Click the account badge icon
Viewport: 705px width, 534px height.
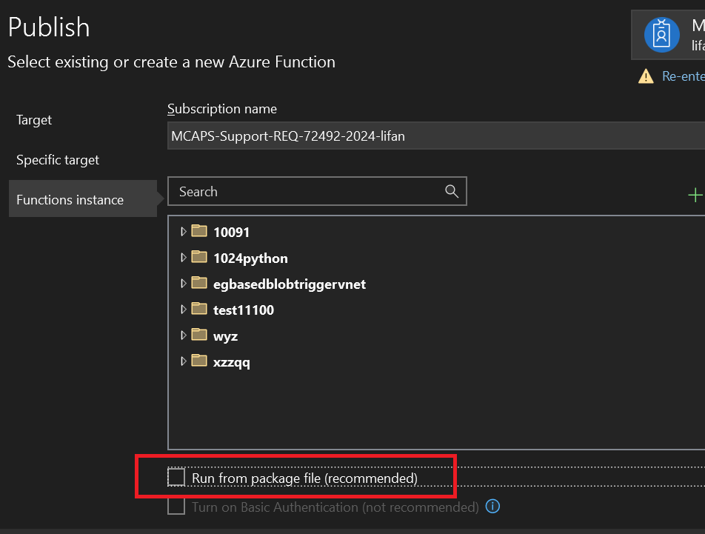(x=661, y=34)
